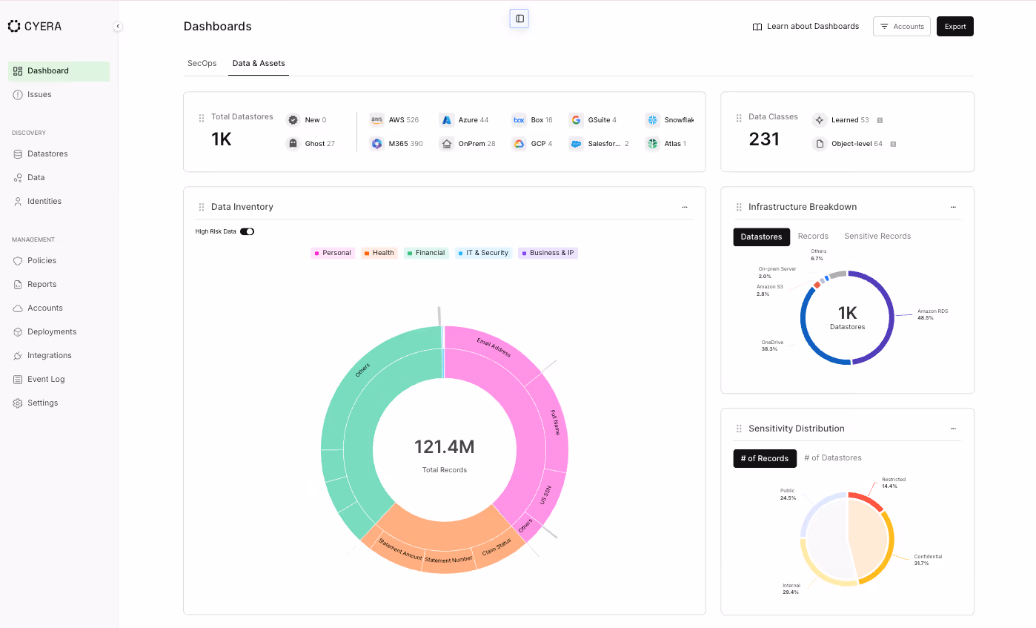Toggle the High Risk Data switch
Image resolution: width=1036 pixels, height=628 pixels.
tap(248, 231)
